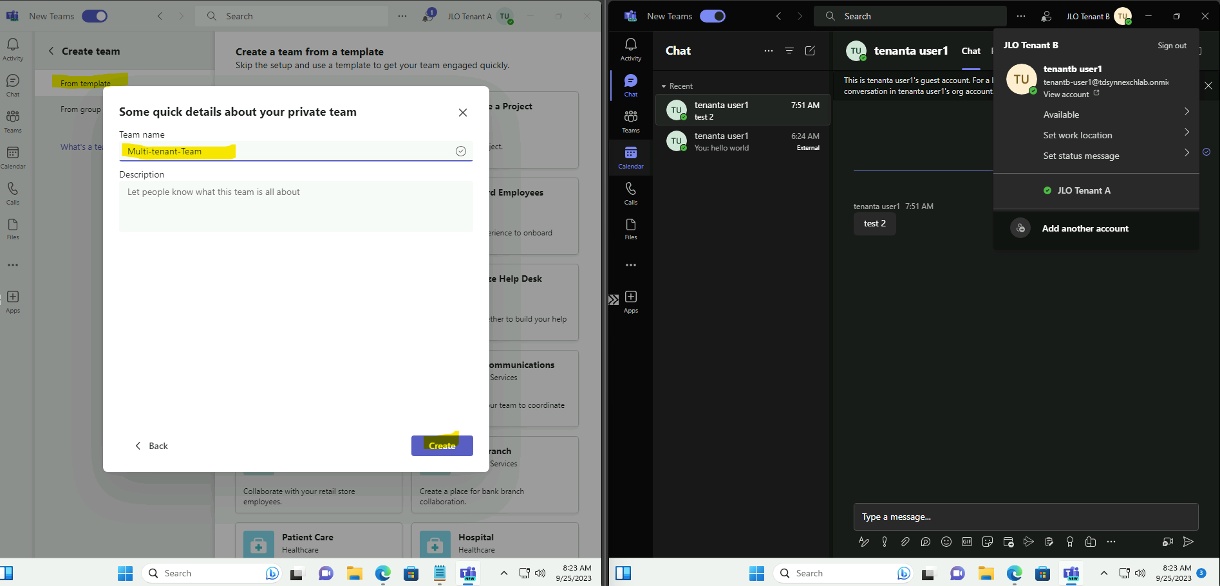This screenshot has height=586, width=1220.
Task: Select From template option
Action: [x=86, y=84]
